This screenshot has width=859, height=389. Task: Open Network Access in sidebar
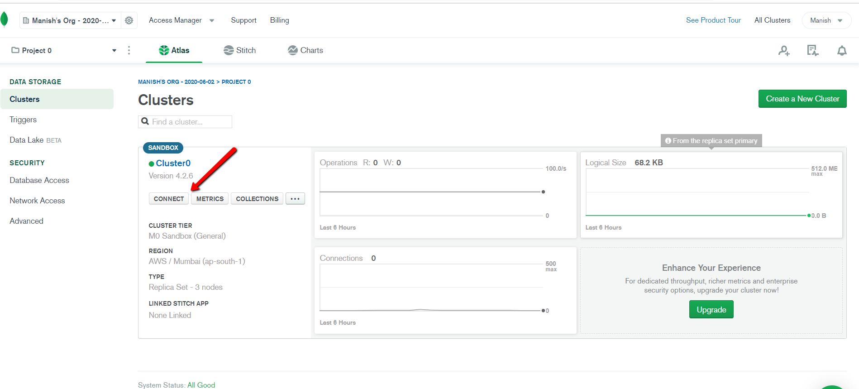tap(37, 201)
